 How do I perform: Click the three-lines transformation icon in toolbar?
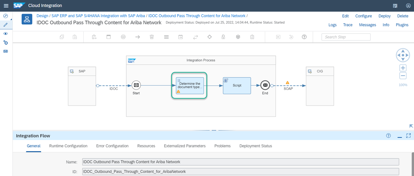tap(166, 37)
